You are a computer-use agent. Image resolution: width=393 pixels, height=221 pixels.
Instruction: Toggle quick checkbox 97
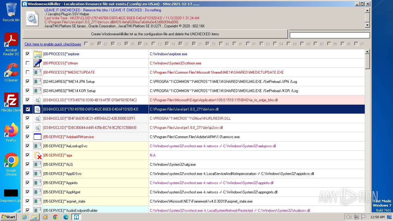pyautogui.click(x=356, y=44)
